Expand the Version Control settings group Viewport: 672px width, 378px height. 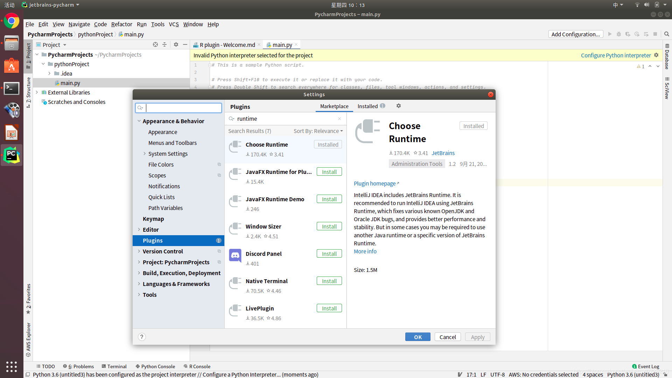(x=139, y=251)
